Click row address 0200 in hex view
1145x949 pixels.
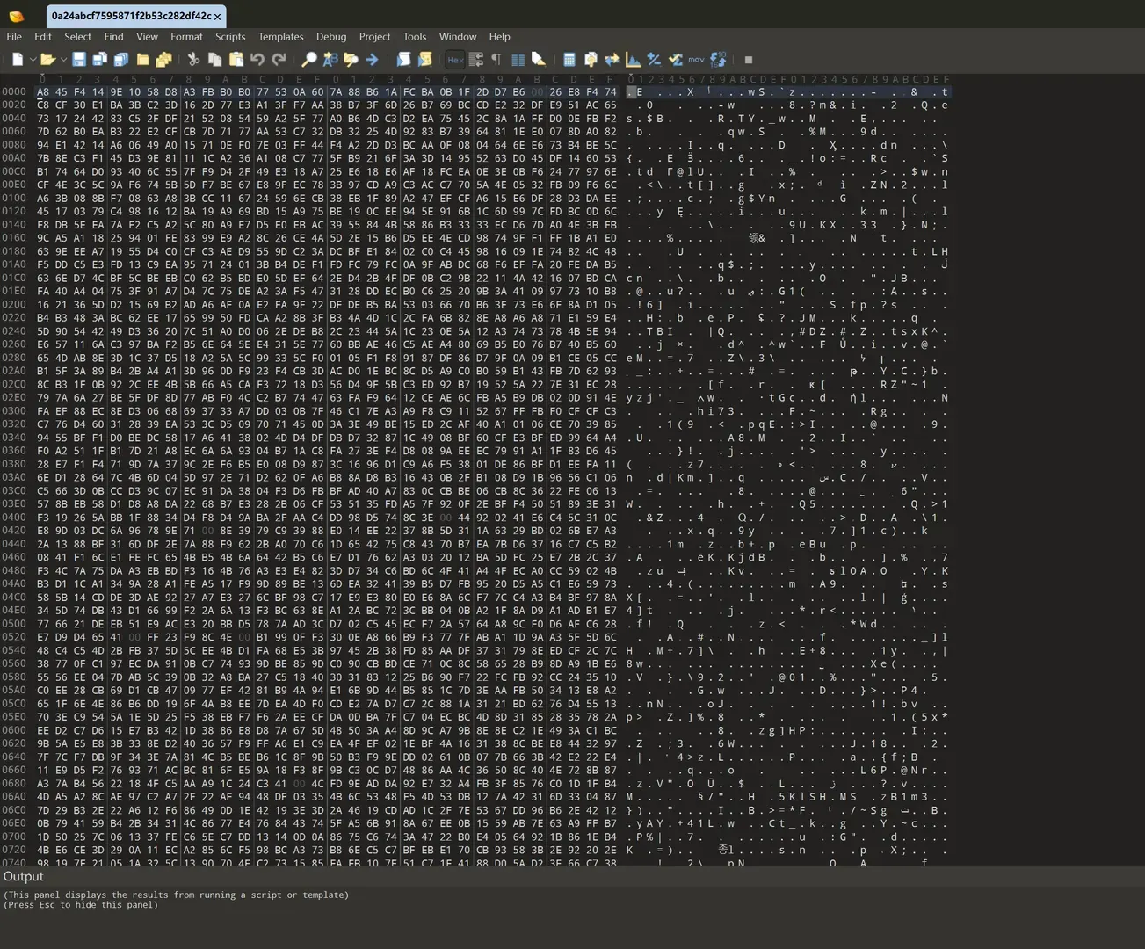pos(14,304)
